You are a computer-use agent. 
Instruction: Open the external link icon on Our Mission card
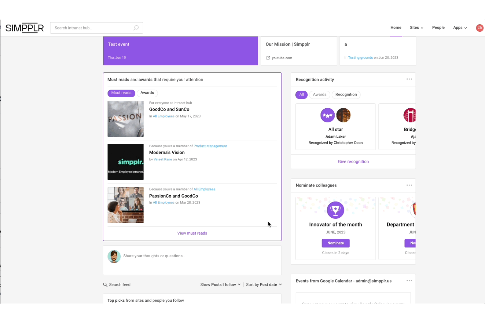coord(268,58)
